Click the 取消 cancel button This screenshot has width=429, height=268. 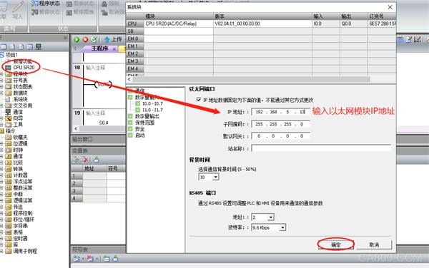pyautogui.click(x=374, y=244)
